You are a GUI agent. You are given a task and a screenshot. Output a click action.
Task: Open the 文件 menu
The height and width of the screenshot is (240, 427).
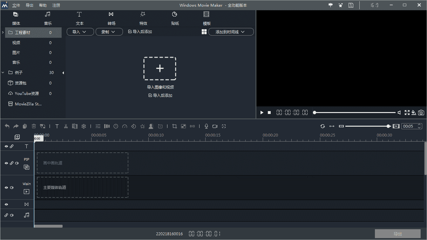tap(16, 5)
